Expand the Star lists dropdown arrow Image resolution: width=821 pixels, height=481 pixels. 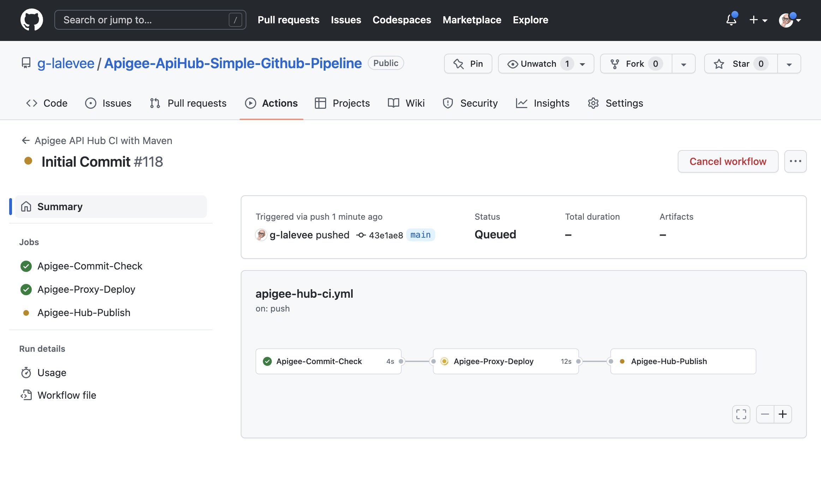789,64
